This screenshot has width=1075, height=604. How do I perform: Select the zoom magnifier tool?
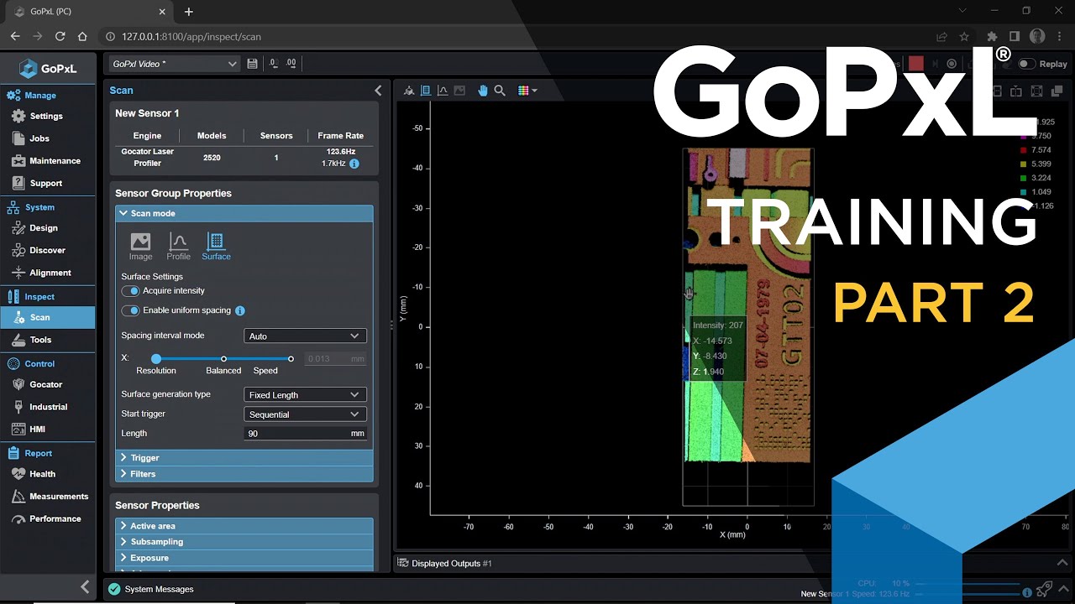pos(500,91)
